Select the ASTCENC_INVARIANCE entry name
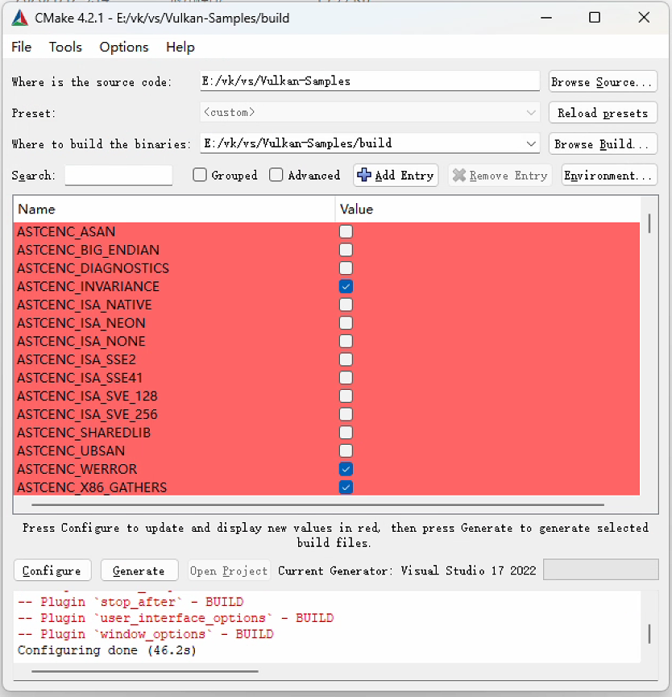672x697 pixels. 88,286
